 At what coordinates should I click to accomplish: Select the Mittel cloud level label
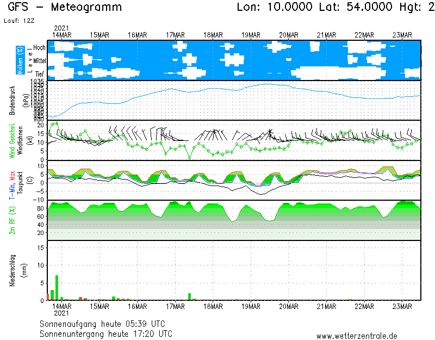(x=39, y=61)
